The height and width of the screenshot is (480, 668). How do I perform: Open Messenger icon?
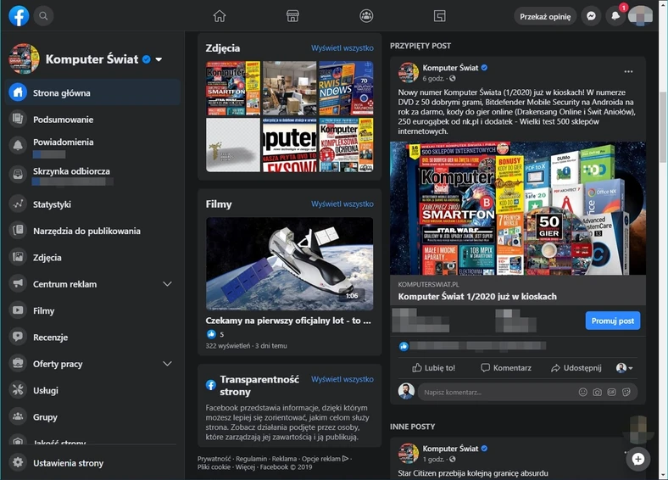[591, 16]
